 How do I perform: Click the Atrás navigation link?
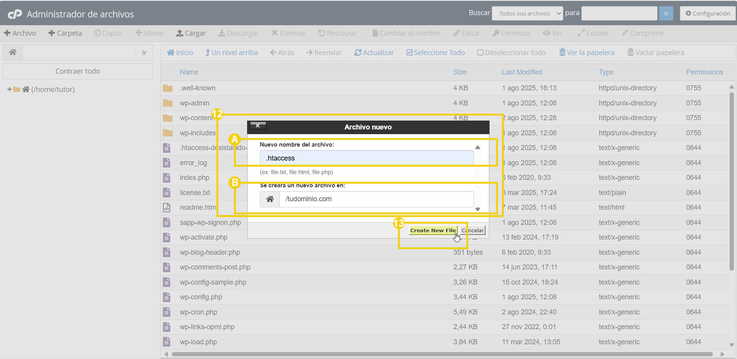point(282,53)
